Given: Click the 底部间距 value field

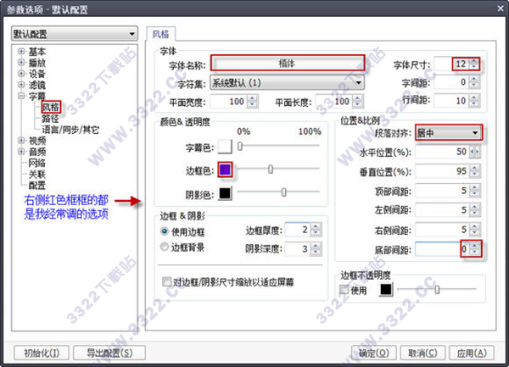Looking at the screenshot, I should (x=442, y=249).
